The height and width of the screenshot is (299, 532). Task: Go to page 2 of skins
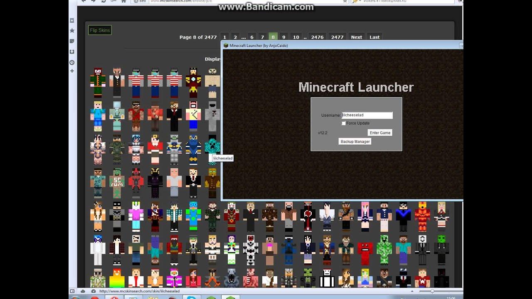[x=235, y=37]
